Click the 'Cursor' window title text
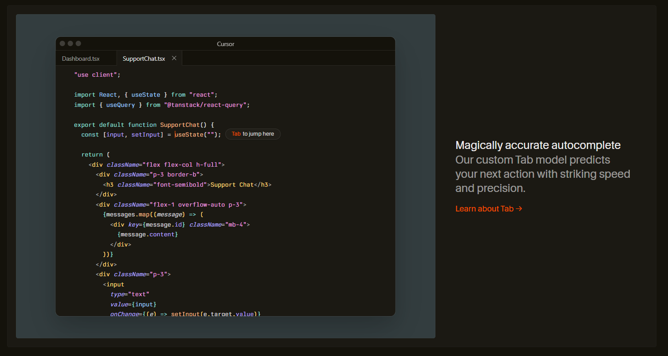 [225, 44]
